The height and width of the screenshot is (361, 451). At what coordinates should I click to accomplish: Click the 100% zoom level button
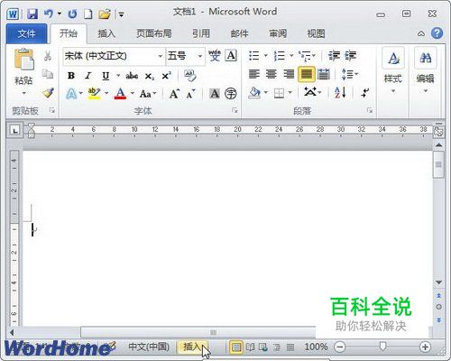[x=316, y=347]
